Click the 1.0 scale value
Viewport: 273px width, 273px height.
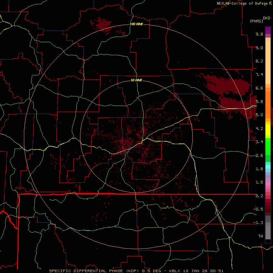259,182
